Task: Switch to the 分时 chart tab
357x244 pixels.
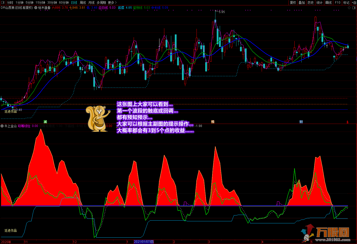Action: 10,3
